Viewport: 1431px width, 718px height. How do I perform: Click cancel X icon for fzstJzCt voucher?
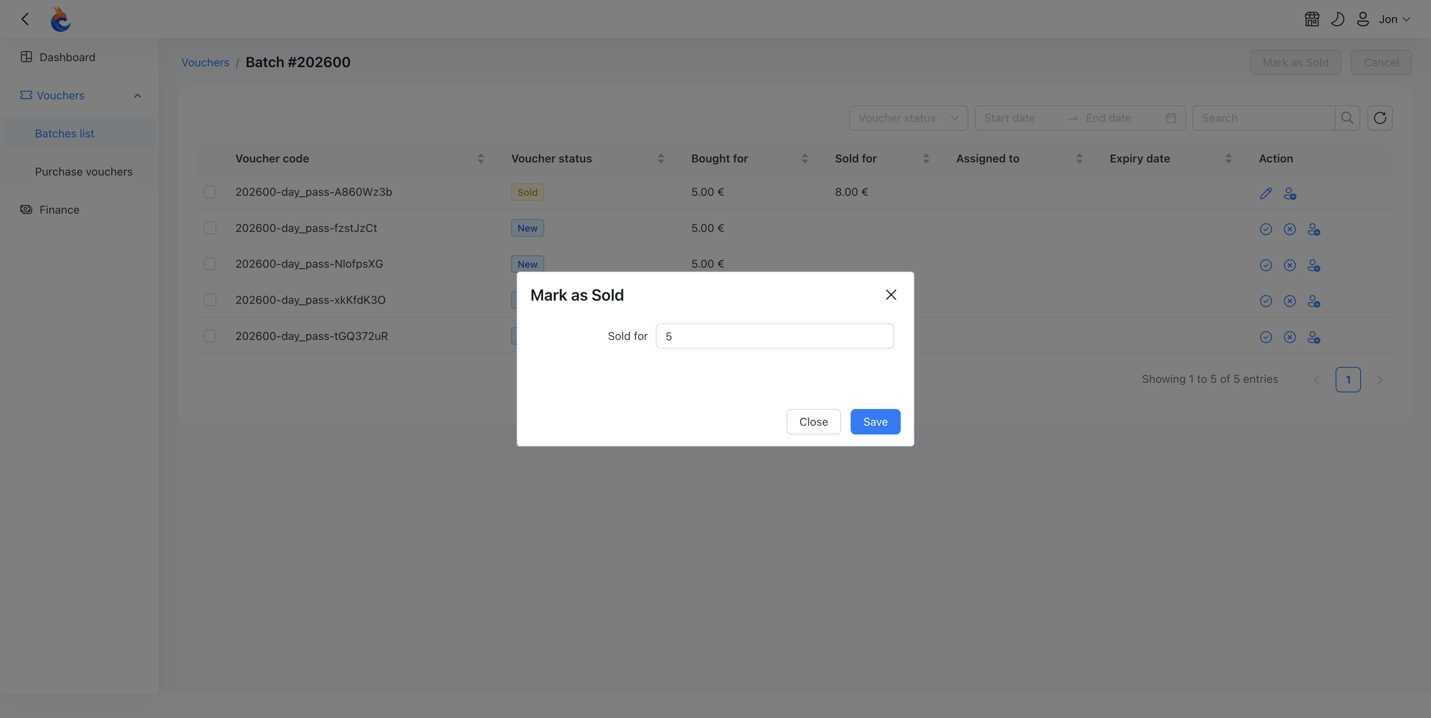(x=1289, y=229)
